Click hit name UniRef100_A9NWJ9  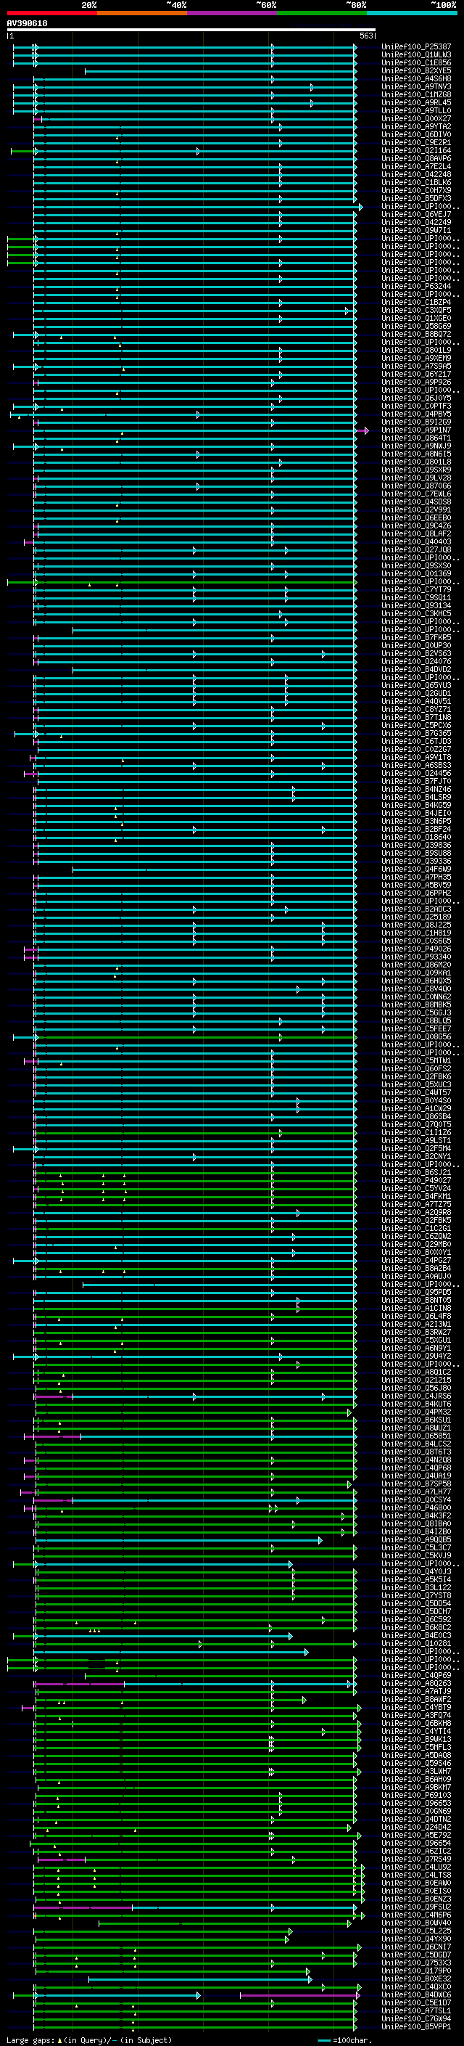(416, 446)
